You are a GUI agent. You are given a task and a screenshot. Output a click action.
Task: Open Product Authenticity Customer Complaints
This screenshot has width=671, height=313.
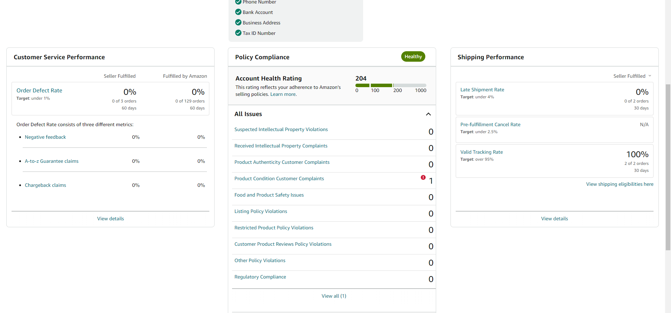coord(282,162)
